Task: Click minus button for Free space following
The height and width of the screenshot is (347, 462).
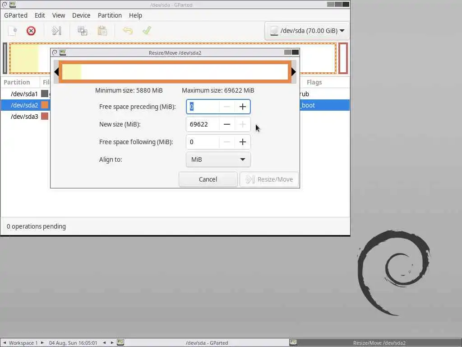Action: tap(227, 142)
